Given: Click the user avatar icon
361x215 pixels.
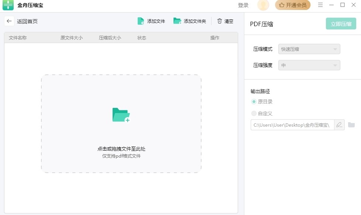Looking at the screenshot, I should point(263,5).
